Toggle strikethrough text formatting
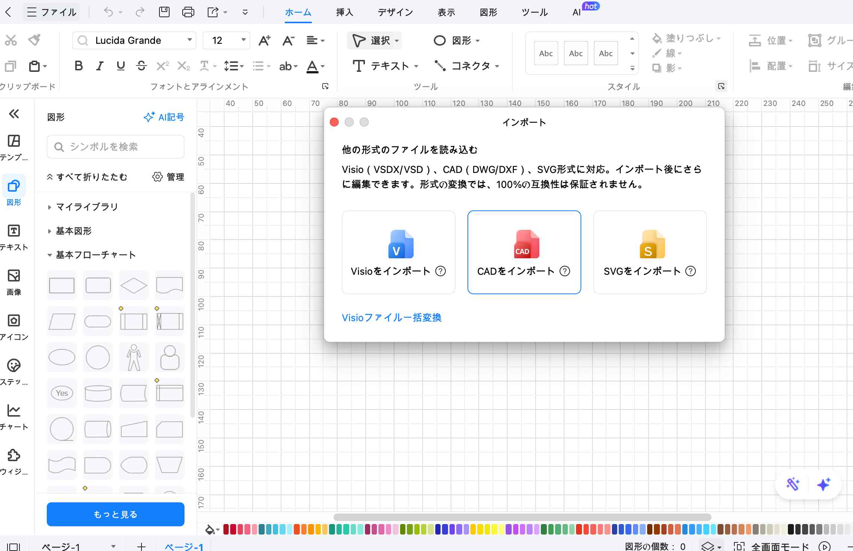 (141, 66)
